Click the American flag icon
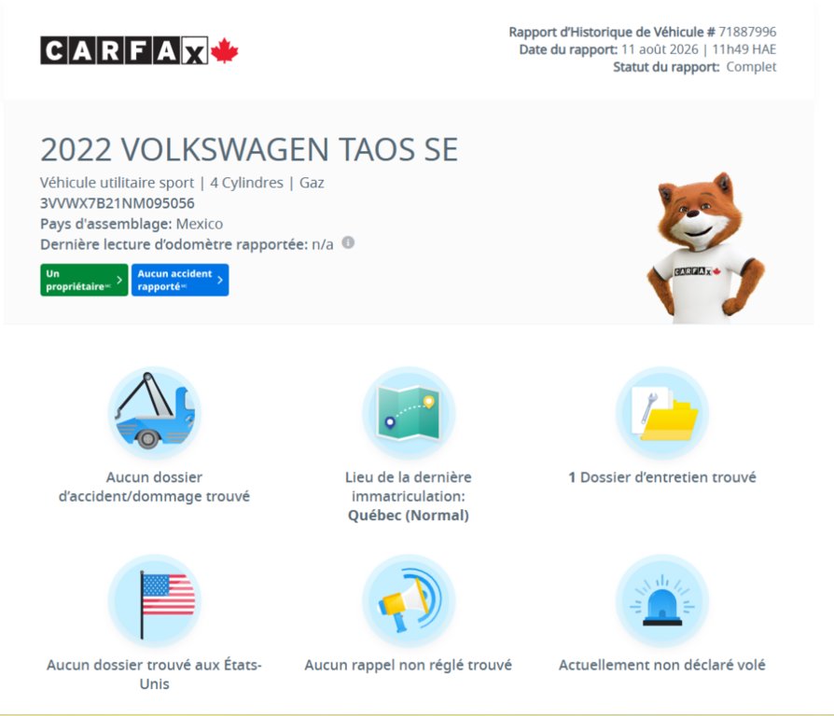The image size is (834, 716). click(155, 600)
